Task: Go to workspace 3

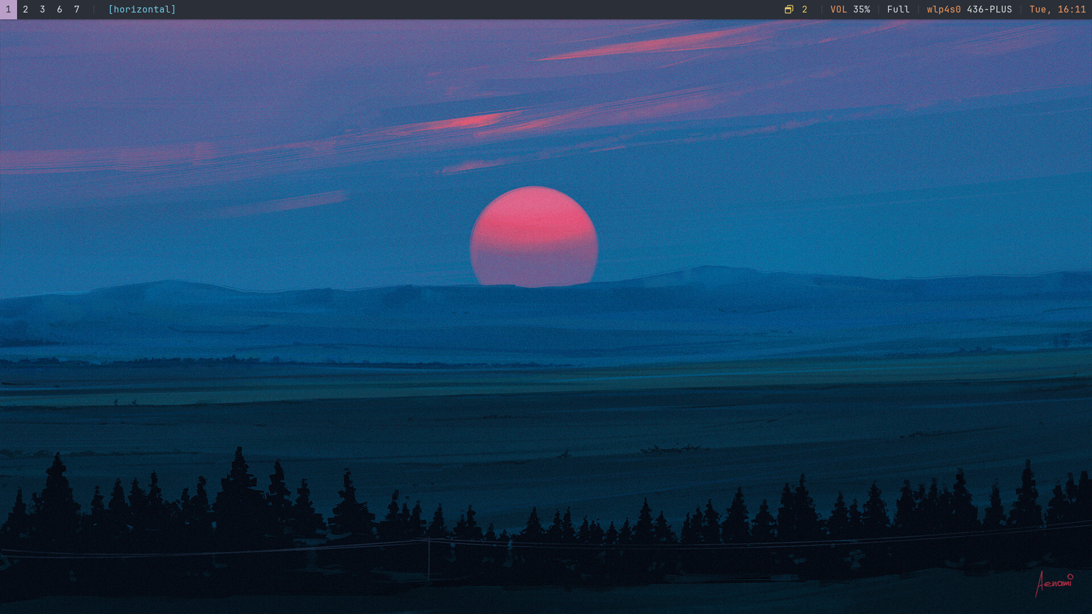Action: (43, 10)
